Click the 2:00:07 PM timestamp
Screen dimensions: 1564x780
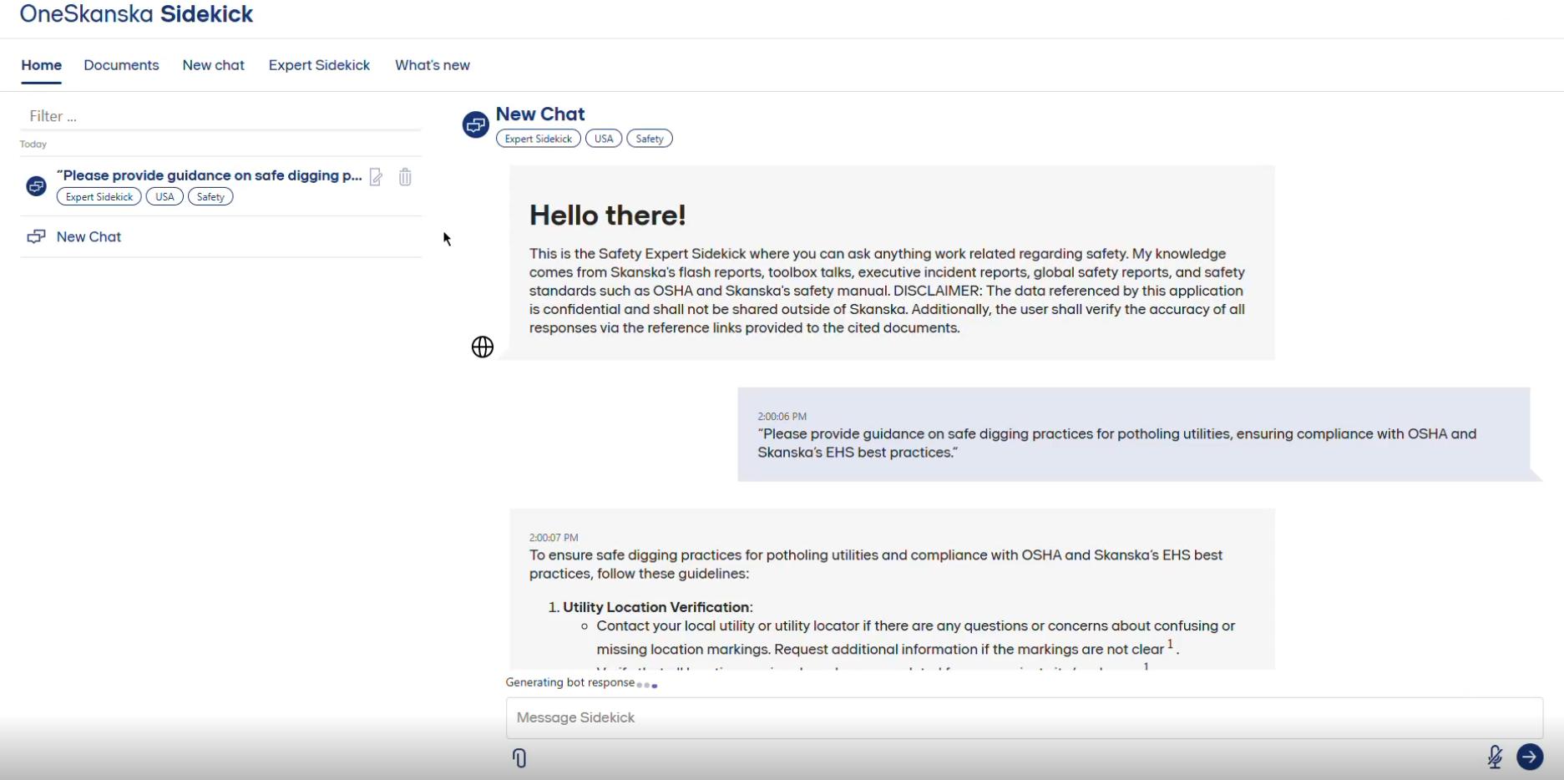[554, 537]
